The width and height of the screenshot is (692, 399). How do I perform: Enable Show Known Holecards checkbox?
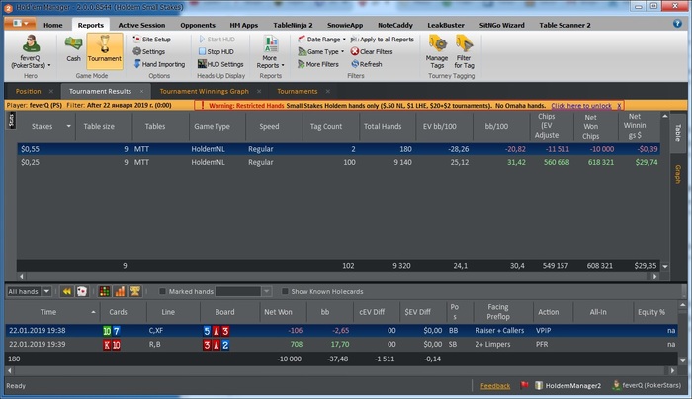pyautogui.click(x=285, y=292)
